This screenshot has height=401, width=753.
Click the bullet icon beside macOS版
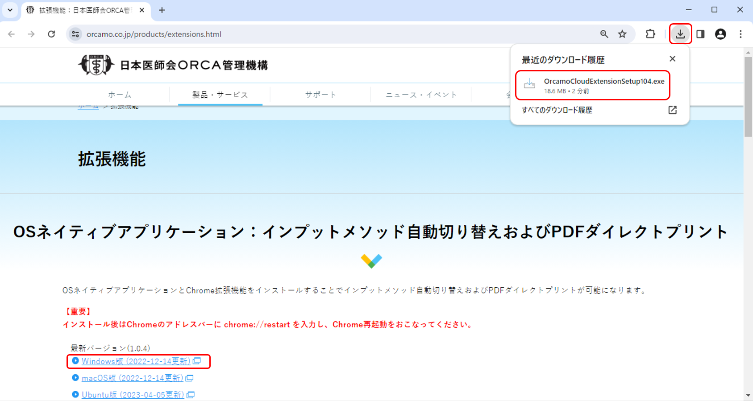coord(75,378)
